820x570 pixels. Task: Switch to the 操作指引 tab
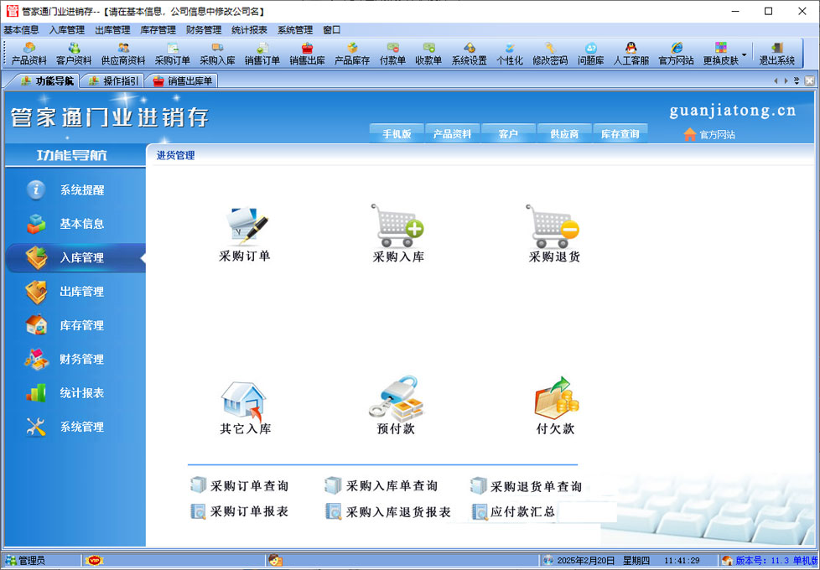pyautogui.click(x=113, y=81)
